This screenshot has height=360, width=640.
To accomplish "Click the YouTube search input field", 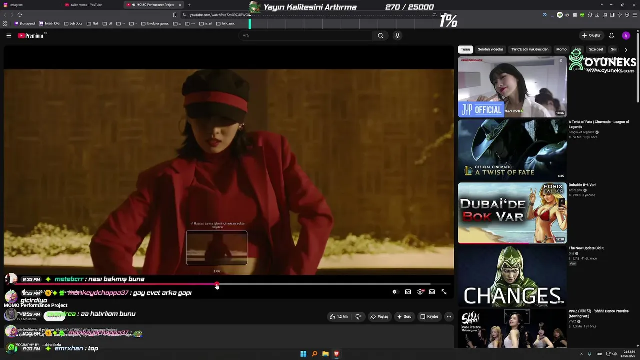I will click(x=306, y=35).
